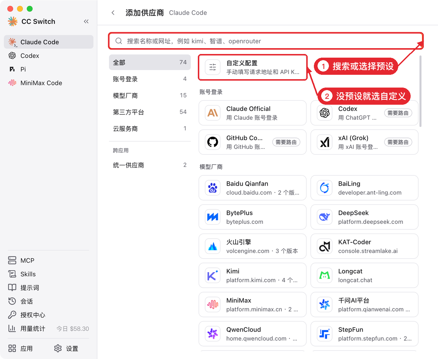Image resolution: width=438 pixels, height=359 pixels.
Task: Click the MiniMax waveform icon in provider card
Action: (213, 305)
